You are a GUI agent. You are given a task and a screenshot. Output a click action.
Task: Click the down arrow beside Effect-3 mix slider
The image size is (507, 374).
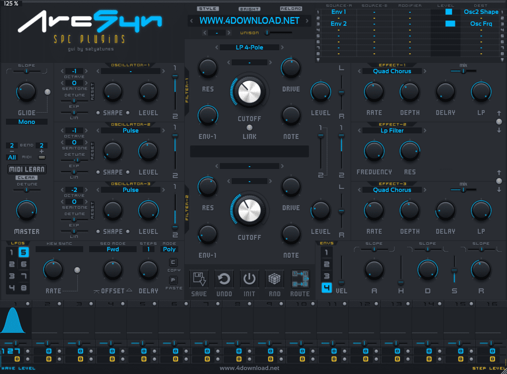[499, 190]
